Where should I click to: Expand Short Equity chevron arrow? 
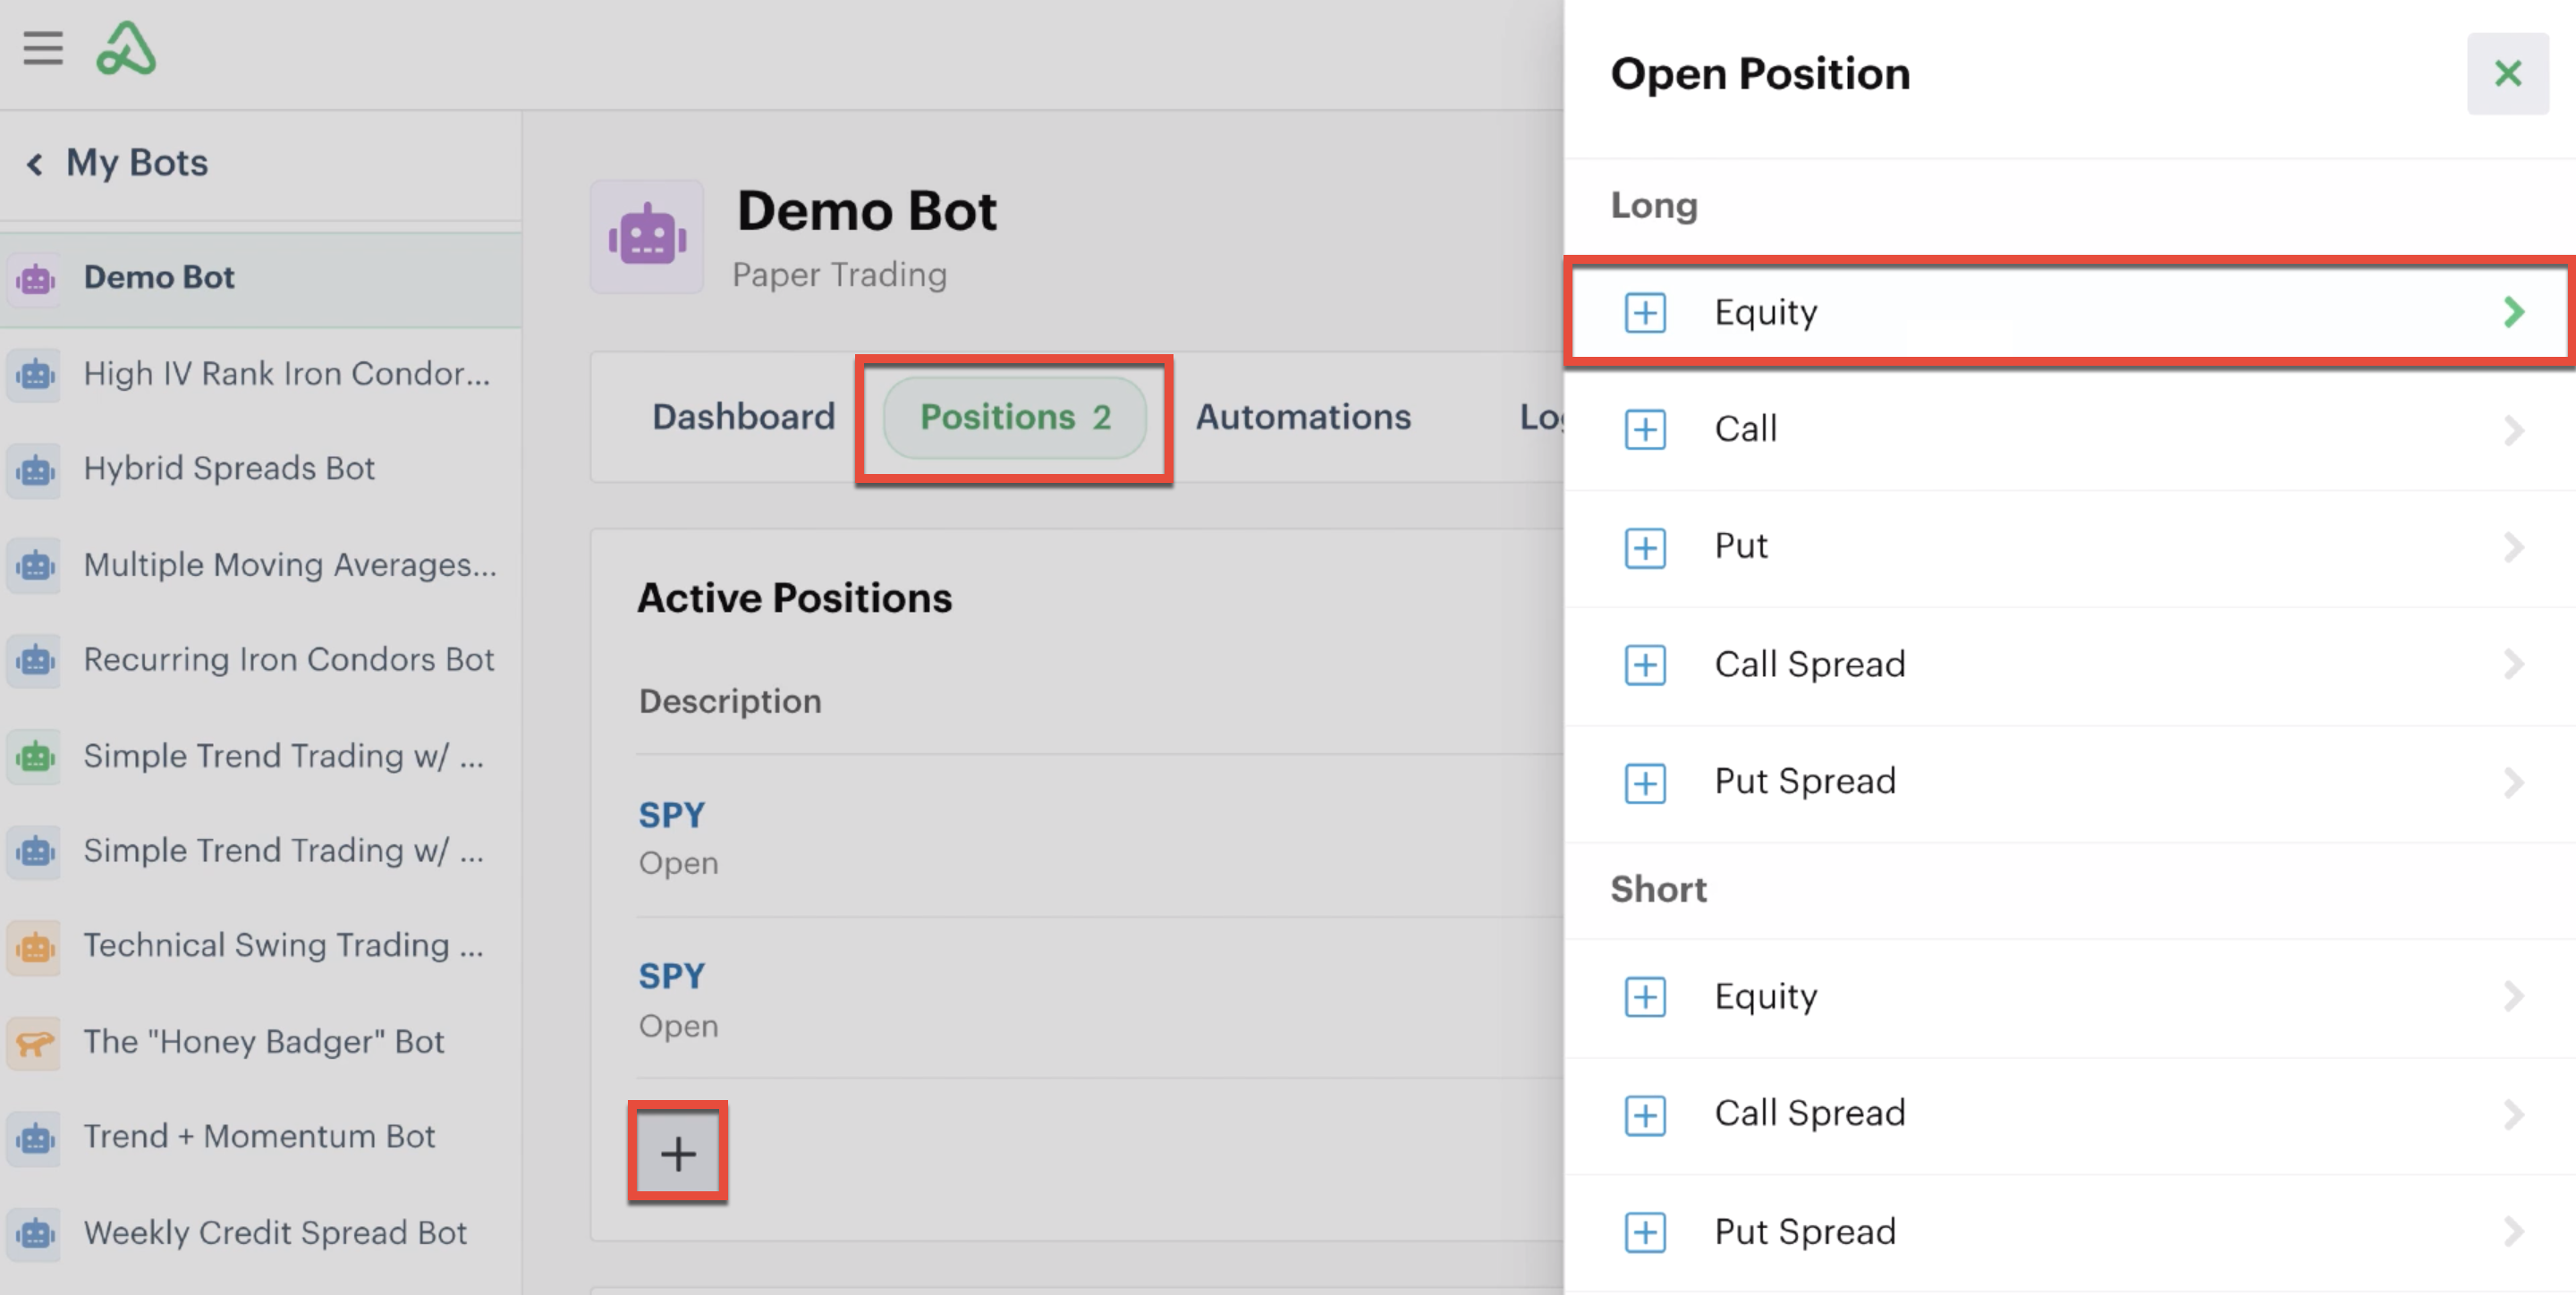tap(2514, 996)
